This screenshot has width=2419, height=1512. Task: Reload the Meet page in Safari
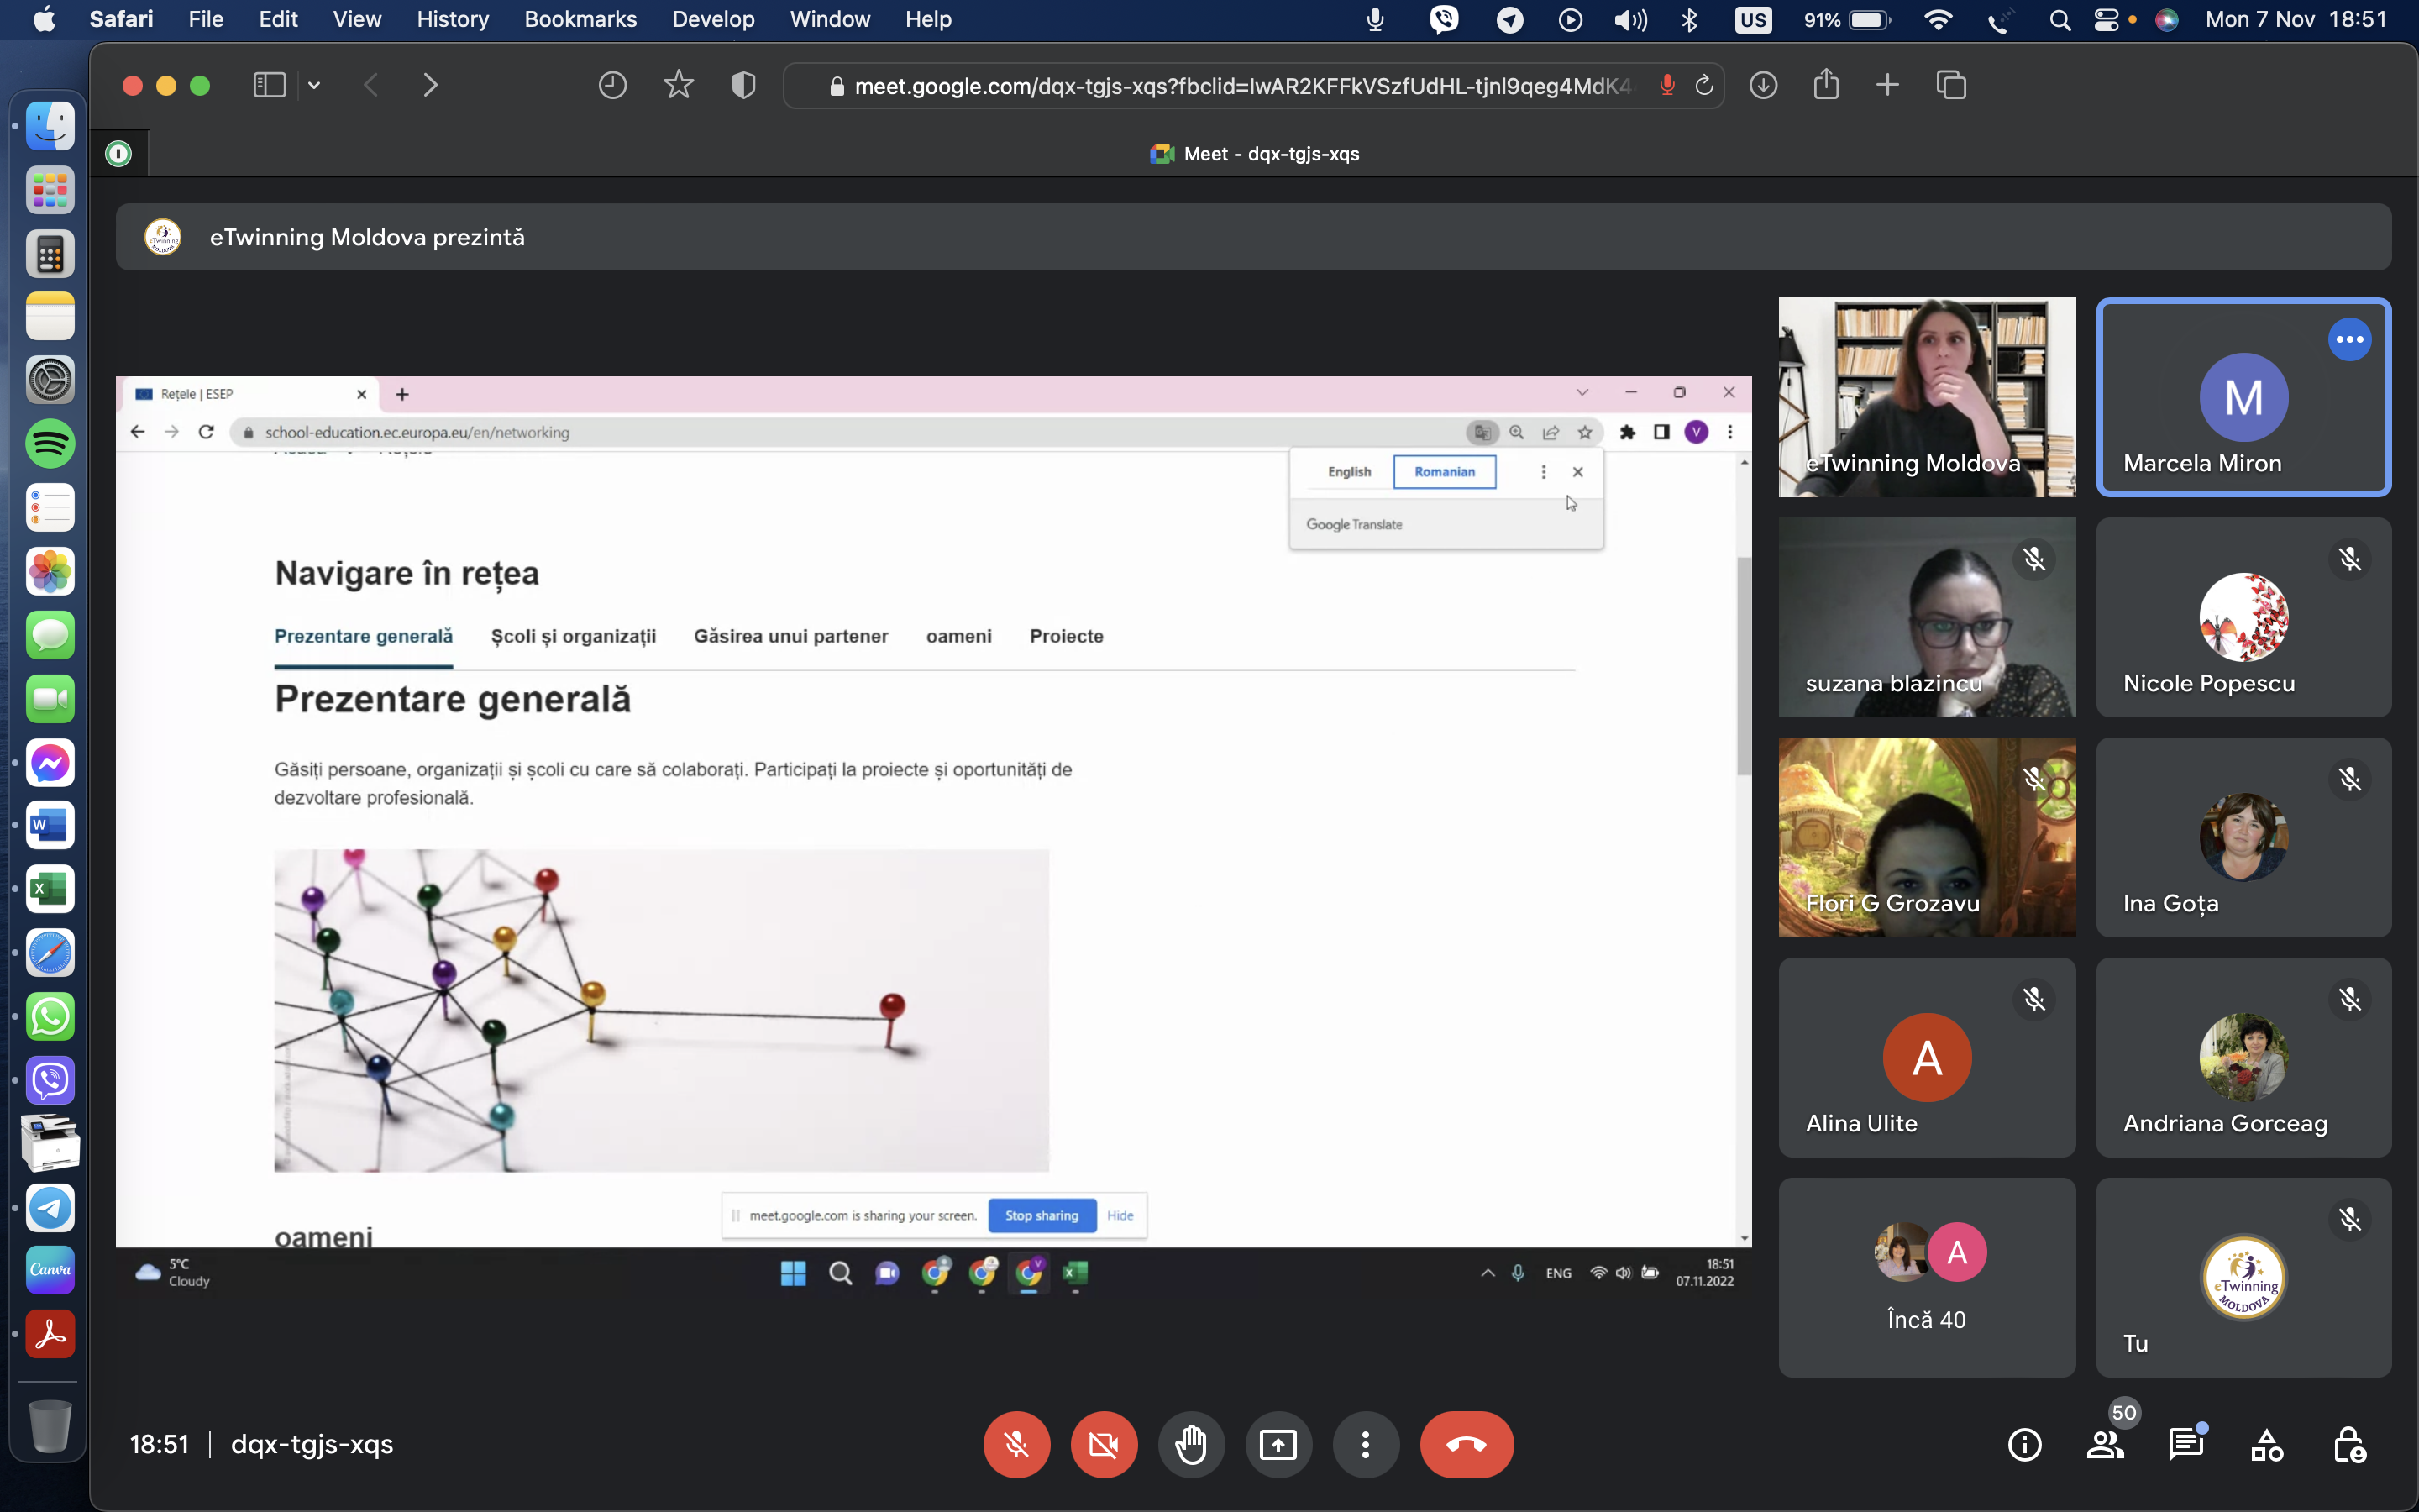pyautogui.click(x=1704, y=86)
